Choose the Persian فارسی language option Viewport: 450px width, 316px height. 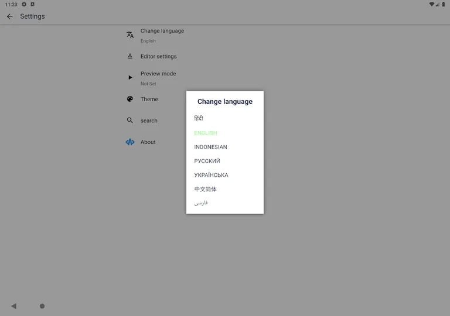[x=201, y=203]
